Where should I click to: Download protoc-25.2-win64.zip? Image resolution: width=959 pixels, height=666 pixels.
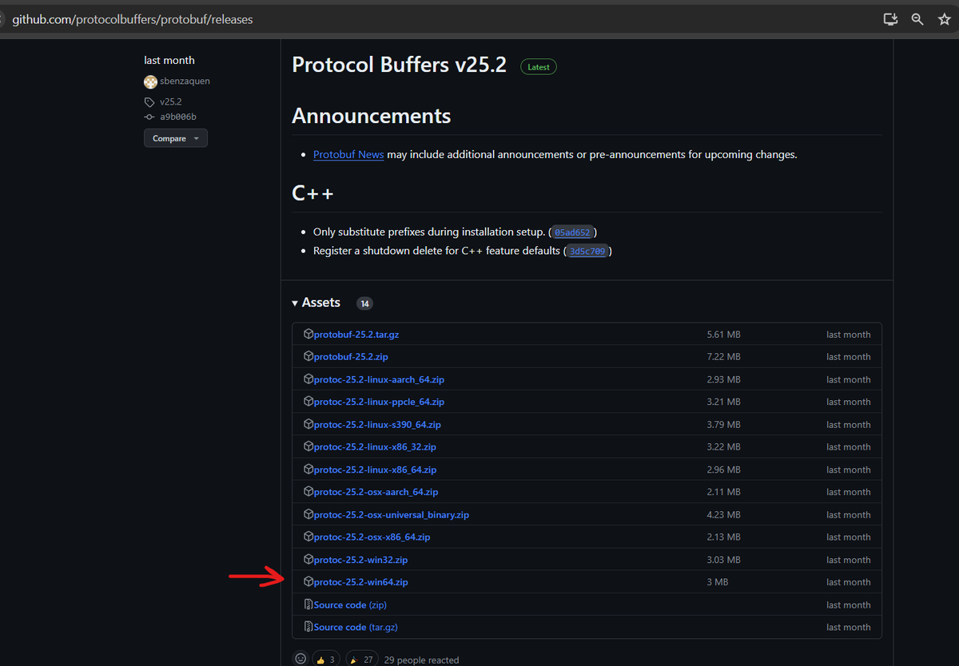360,582
